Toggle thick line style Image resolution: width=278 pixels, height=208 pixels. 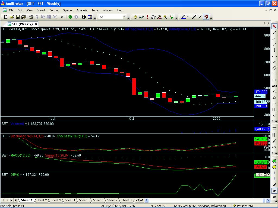point(194,17)
